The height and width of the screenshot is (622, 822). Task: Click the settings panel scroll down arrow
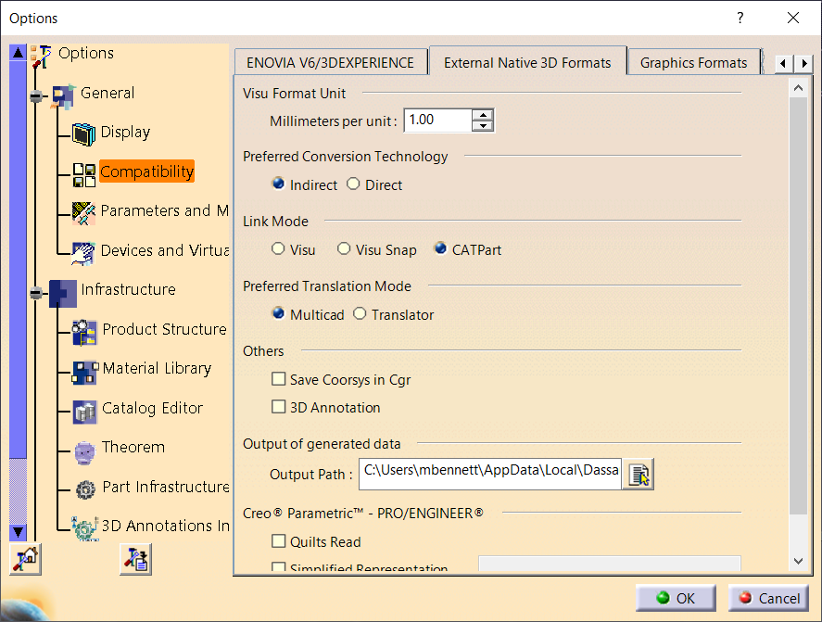click(798, 561)
